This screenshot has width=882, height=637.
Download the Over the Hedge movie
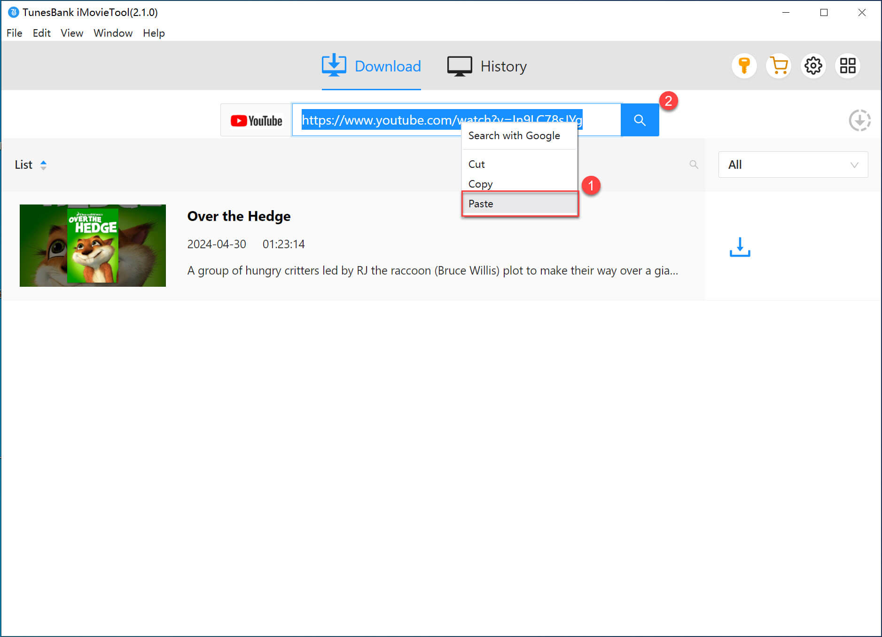click(x=740, y=247)
